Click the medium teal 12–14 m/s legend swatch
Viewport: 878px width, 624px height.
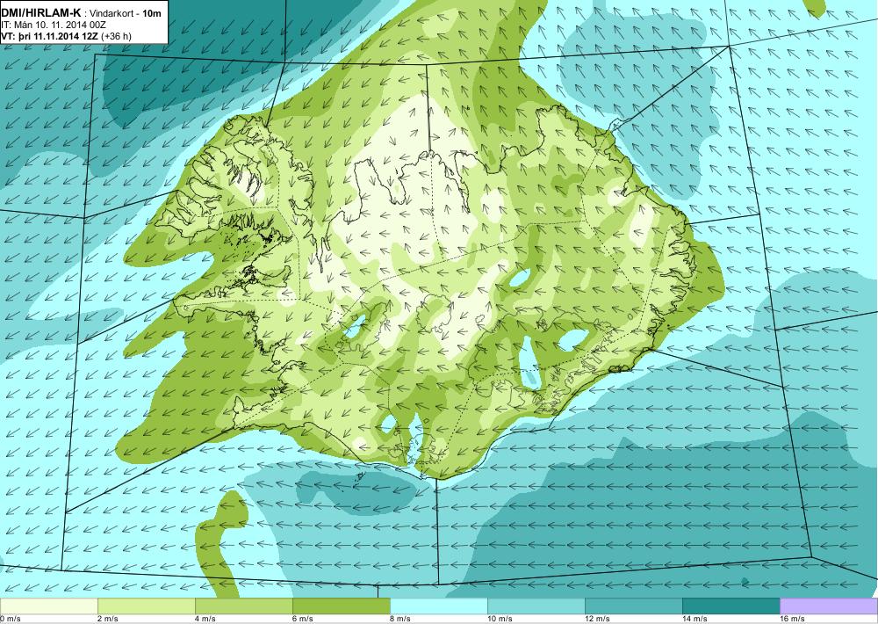tap(633, 606)
